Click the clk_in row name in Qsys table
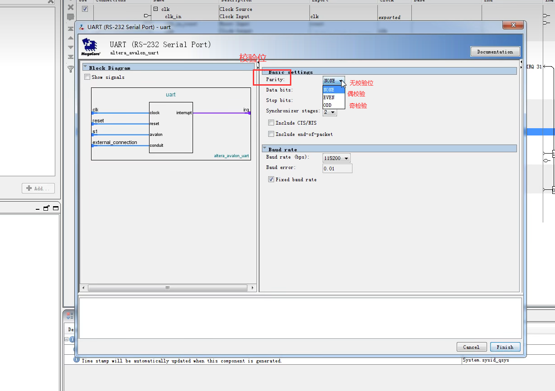The height and width of the screenshot is (391, 555). [x=173, y=17]
